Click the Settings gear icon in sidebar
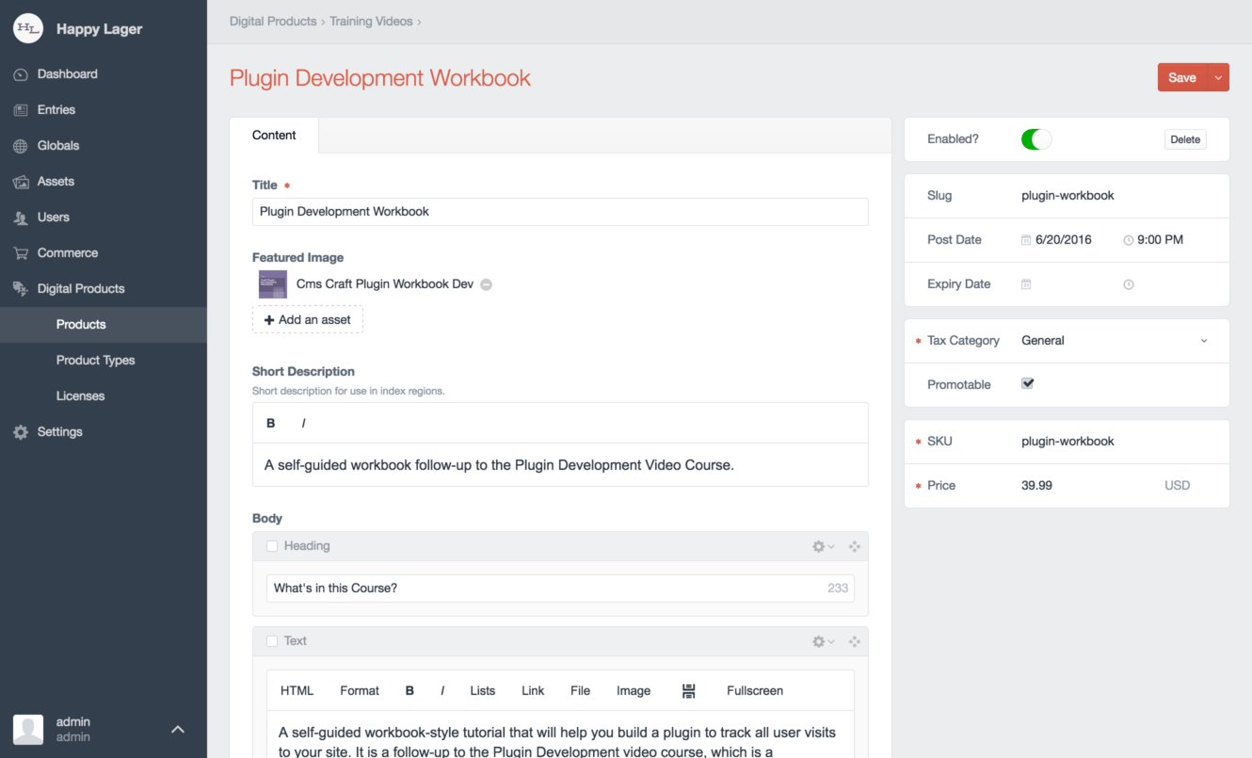 [x=21, y=432]
